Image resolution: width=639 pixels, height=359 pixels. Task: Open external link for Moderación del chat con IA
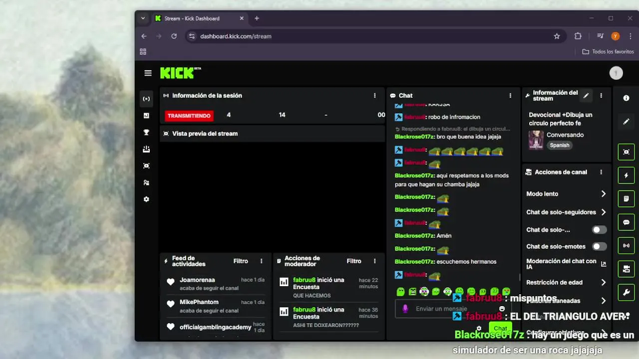[x=603, y=264]
